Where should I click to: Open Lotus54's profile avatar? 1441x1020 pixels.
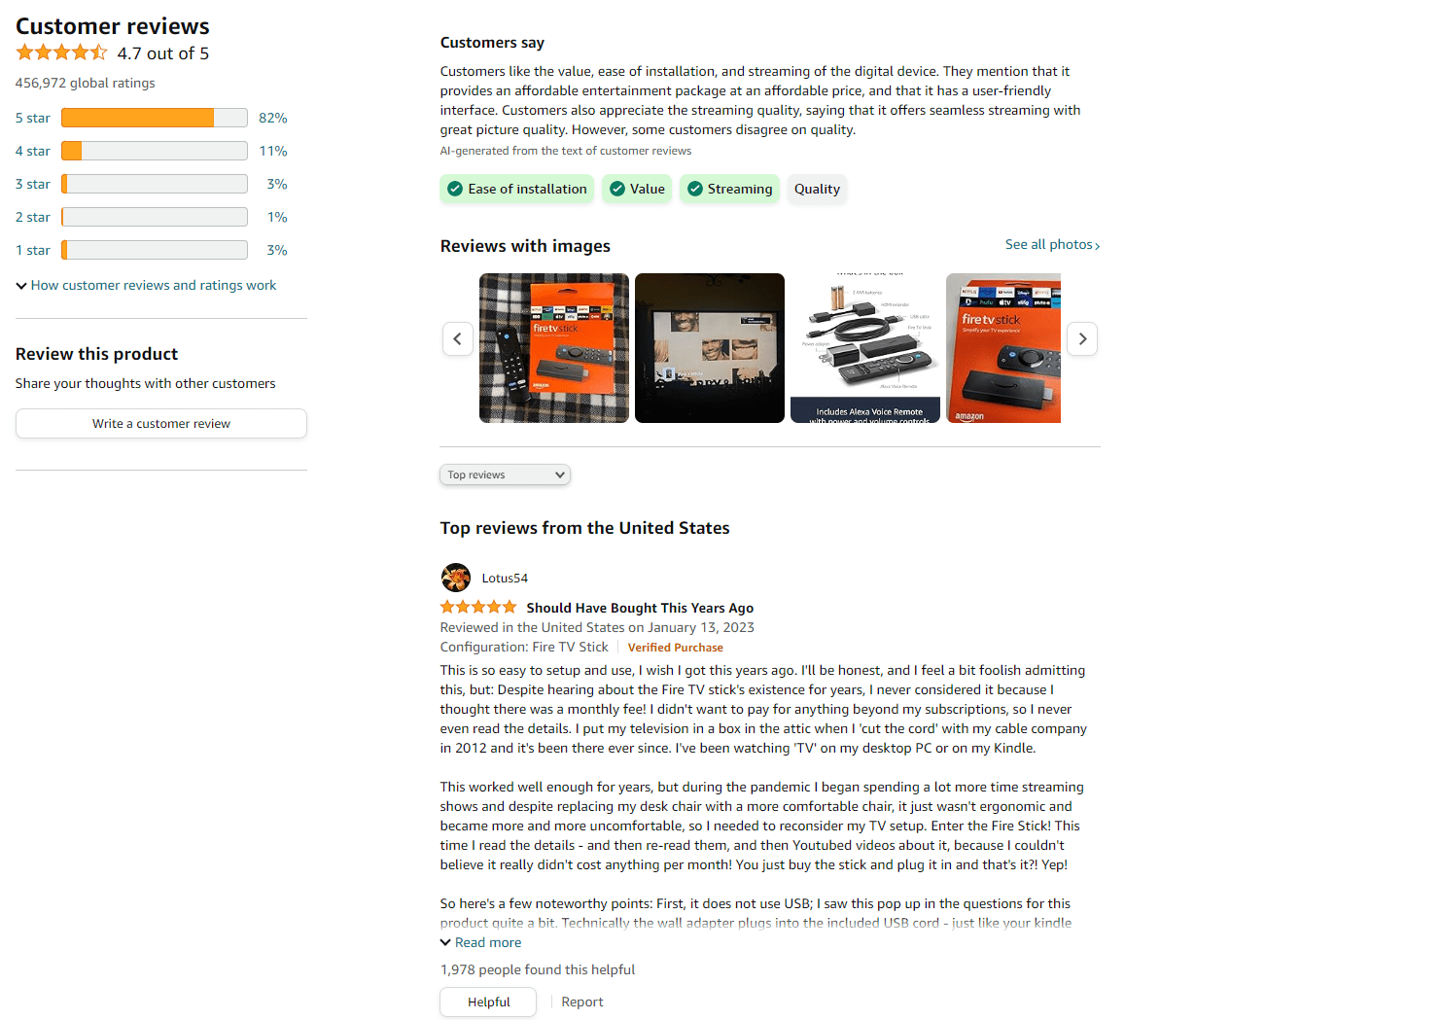point(456,578)
